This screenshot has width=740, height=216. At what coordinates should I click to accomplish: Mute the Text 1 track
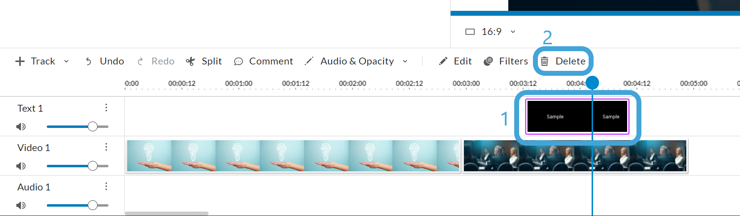21,127
